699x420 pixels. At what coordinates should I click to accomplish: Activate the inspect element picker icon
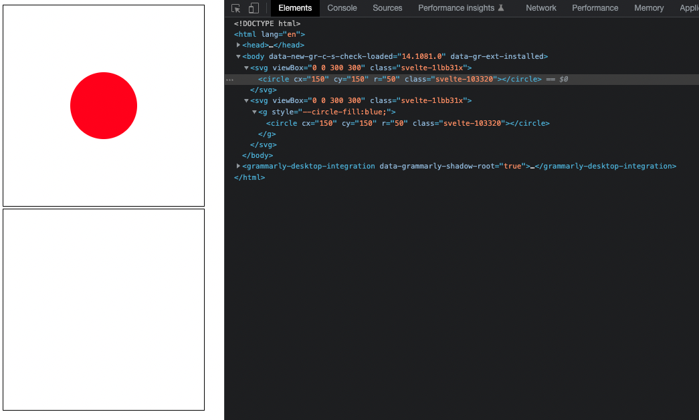point(236,8)
